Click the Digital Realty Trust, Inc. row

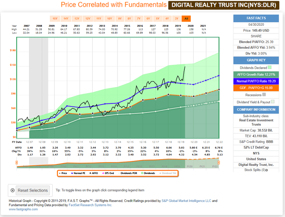tap(256, 164)
